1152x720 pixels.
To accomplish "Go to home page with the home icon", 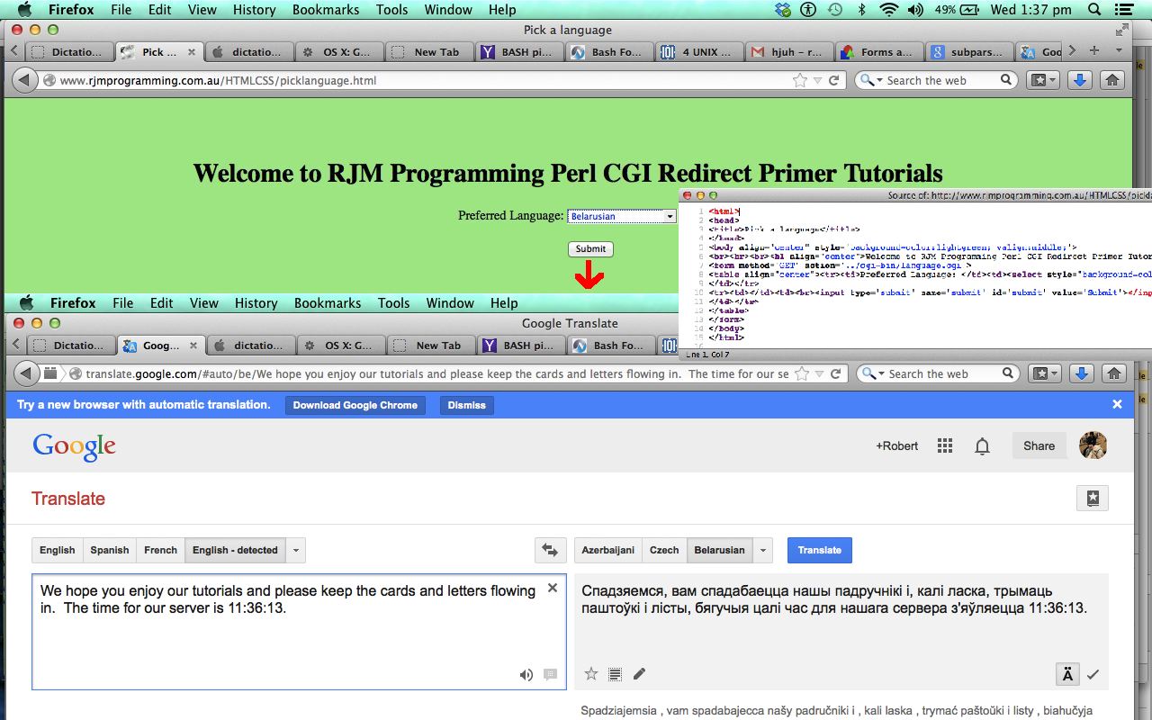I will point(1112,373).
